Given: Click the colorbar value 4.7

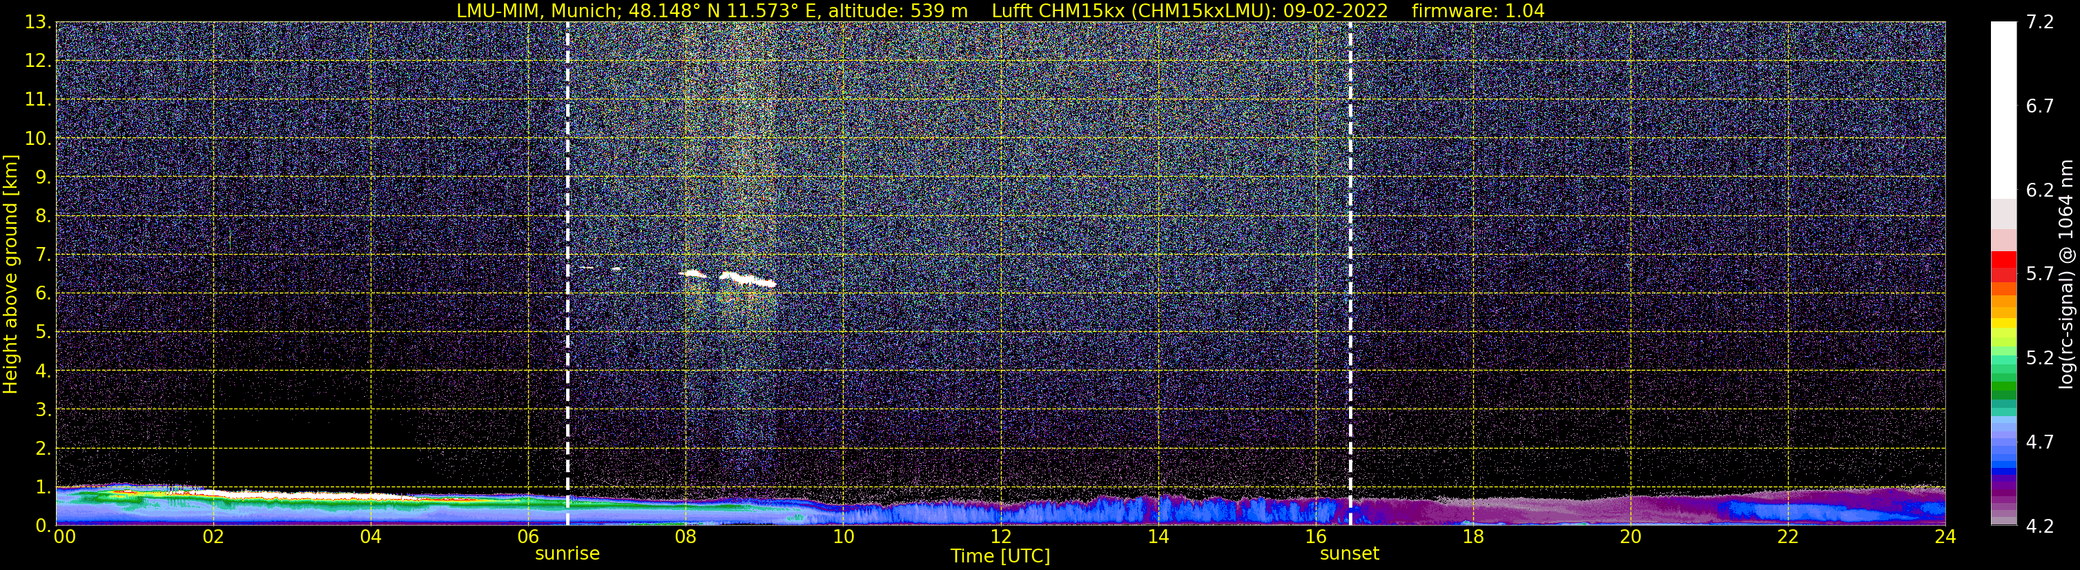Looking at the screenshot, I should click(x=2040, y=442).
